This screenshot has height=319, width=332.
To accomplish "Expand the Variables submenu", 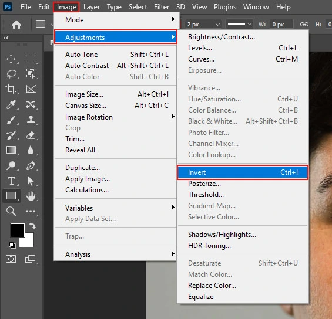I will (116, 208).
